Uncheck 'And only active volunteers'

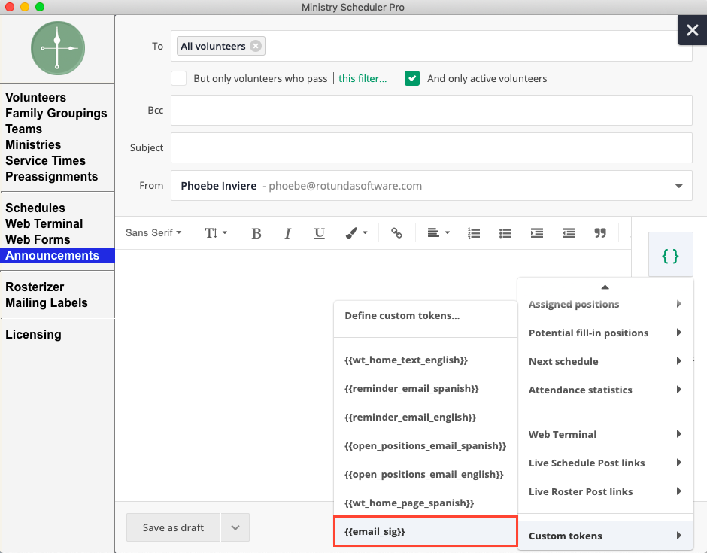click(x=412, y=78)
